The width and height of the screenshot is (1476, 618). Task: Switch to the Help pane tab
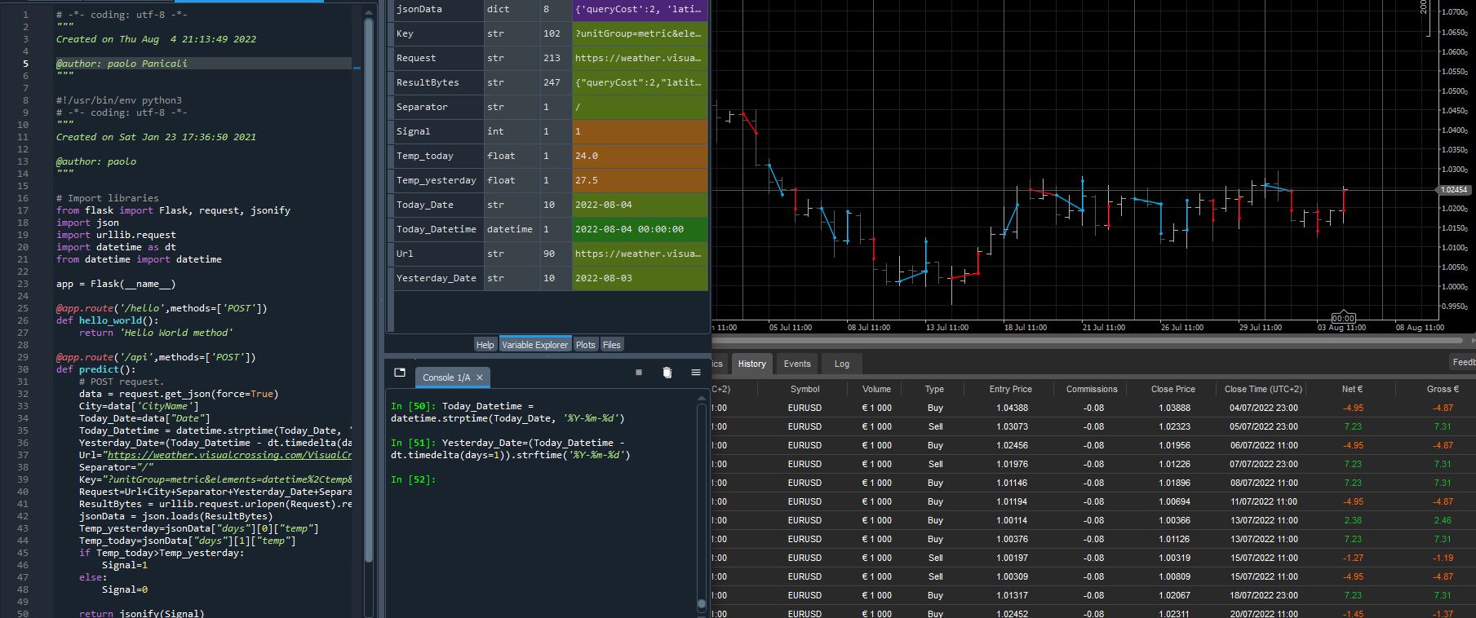click(485, 345)
